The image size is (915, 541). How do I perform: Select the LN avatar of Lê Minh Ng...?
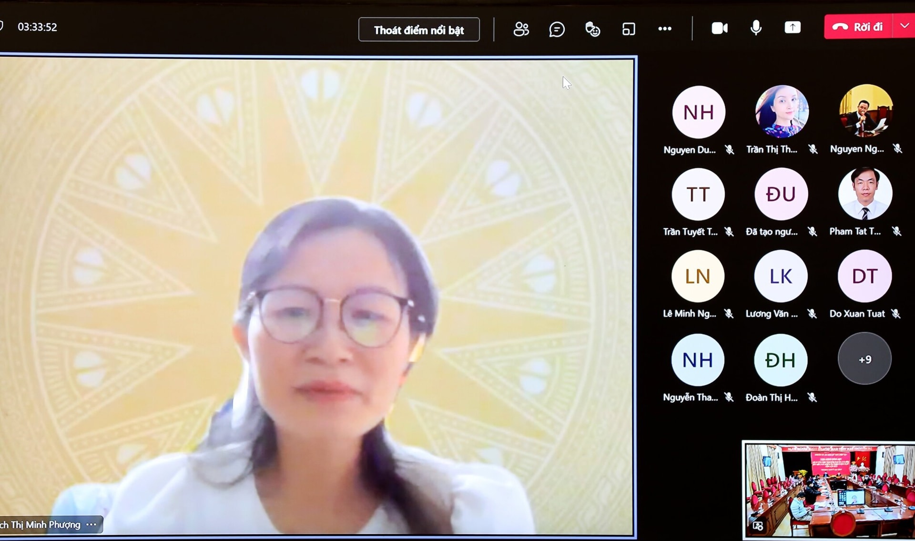click(698, 276)
